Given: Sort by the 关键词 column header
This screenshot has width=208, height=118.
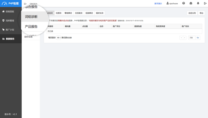Looking at the screenshot, I should (55, 26).
